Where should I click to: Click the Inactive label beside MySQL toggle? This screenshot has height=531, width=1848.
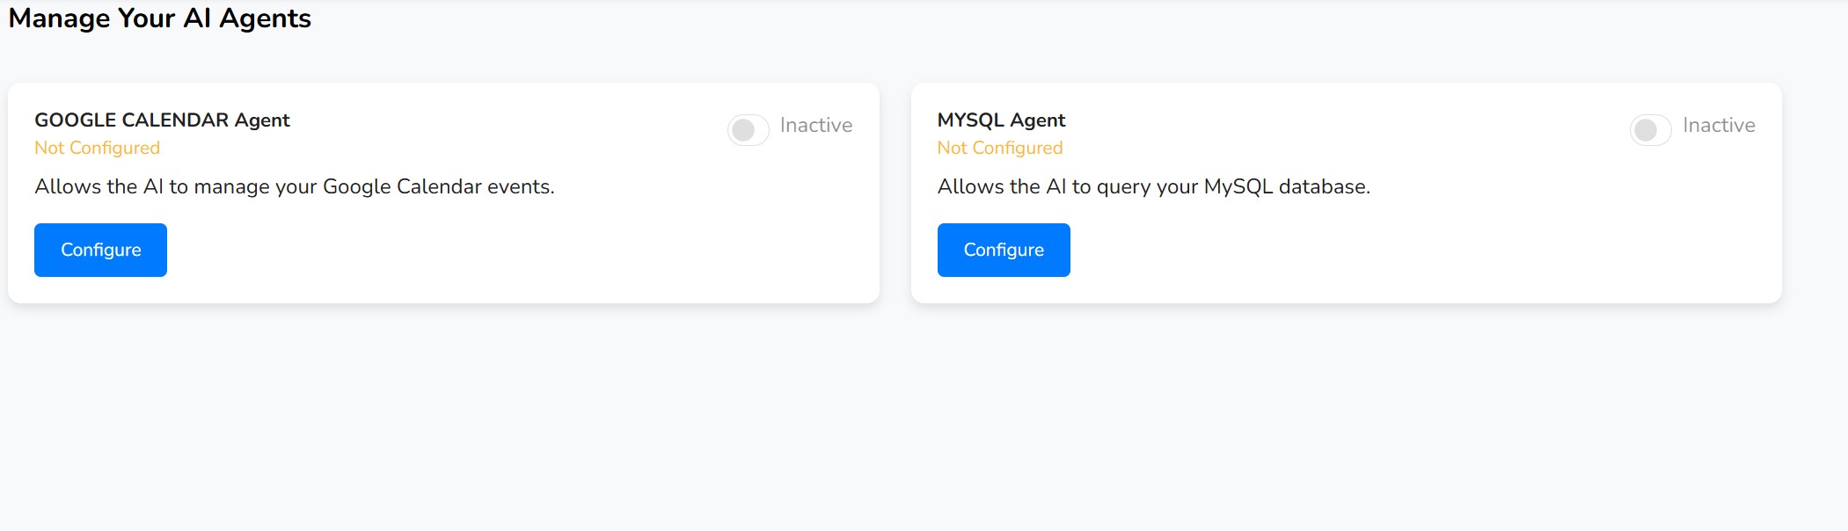(1718, 126)
